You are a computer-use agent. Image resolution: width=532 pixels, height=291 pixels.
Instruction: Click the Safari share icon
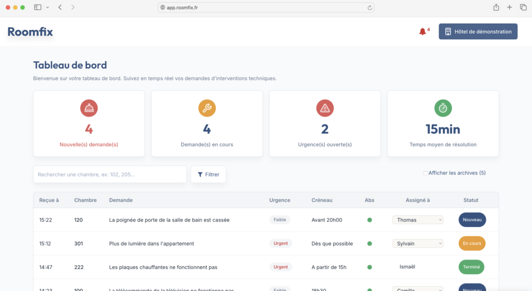pyautogui.click(x=496, y=7)
